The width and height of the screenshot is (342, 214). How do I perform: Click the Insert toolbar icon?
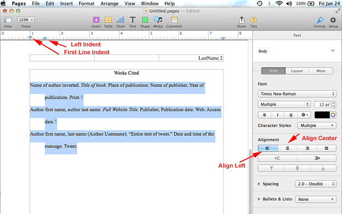(96, 20)
